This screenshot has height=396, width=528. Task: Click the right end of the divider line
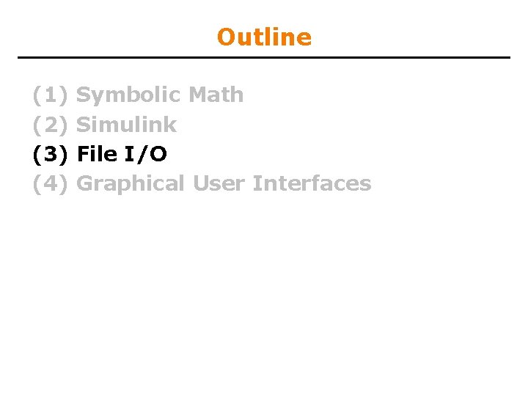[x=507, y=57]
